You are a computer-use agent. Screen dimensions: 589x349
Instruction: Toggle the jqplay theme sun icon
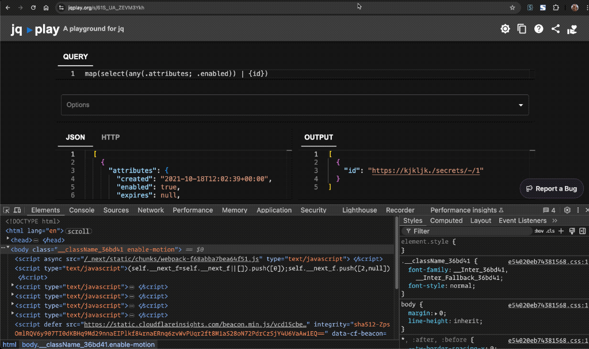click(505, 29)
